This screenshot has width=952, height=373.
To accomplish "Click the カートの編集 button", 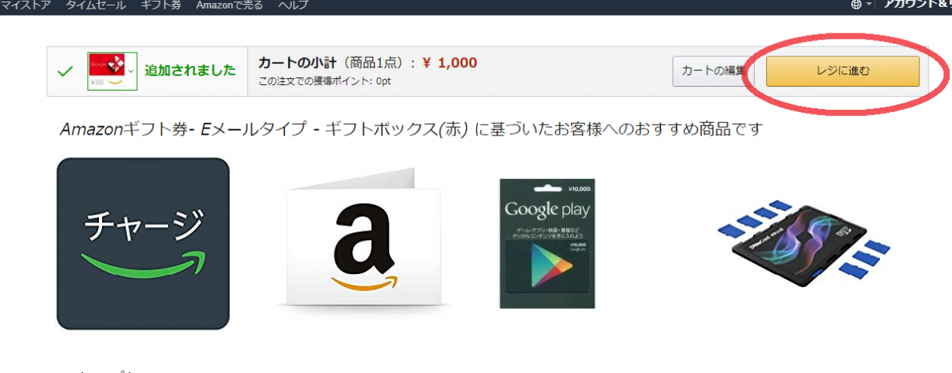I will click(x=712, y=71).
